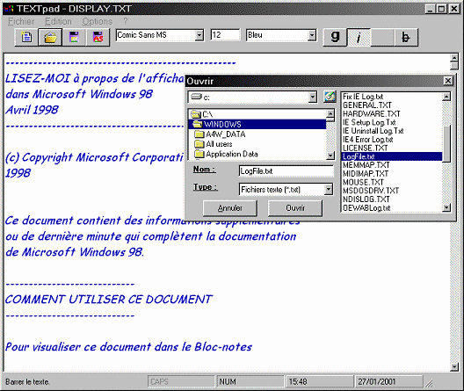Image resolution: width=464 pixels, height=391 pixels.
Task: Open the Edition menu
Action: tap(58, 21)
